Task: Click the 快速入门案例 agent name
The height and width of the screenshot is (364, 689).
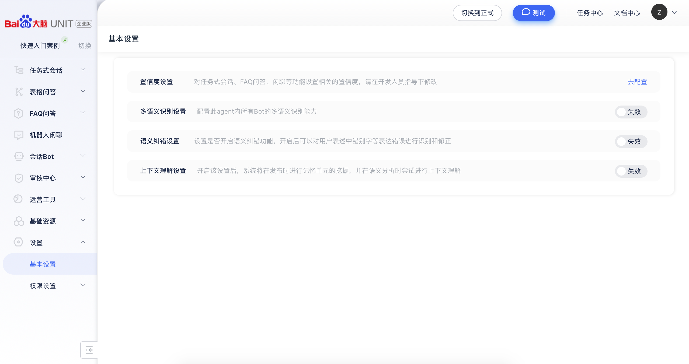Action: tap(40, 46)
